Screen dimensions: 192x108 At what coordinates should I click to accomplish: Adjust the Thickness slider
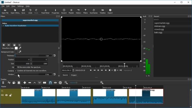point(33,55)
